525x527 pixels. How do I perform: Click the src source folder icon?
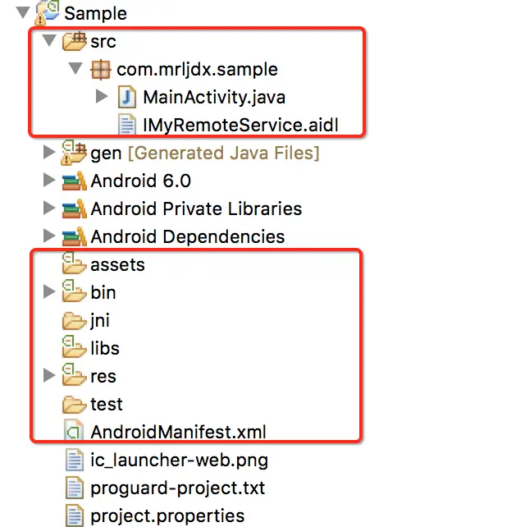pyautogui.click(x=74, y=41)
